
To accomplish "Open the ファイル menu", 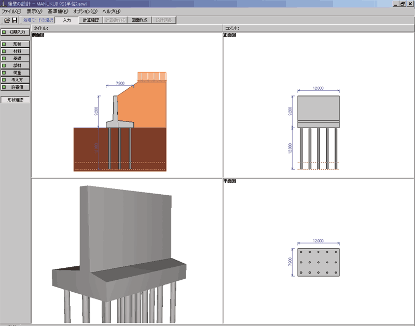I will click(x=12, y=11).
